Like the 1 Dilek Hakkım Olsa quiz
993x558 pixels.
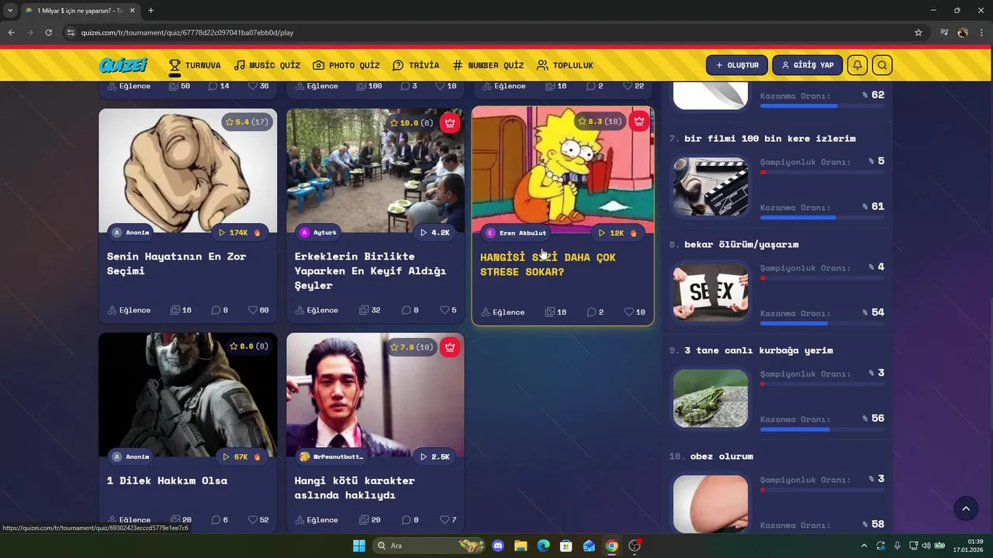(x=258, y=520)
